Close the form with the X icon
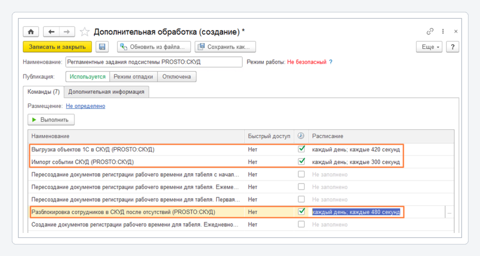This screenshot has height=256, width=480. pyautogui.click(x=456, y=31)
